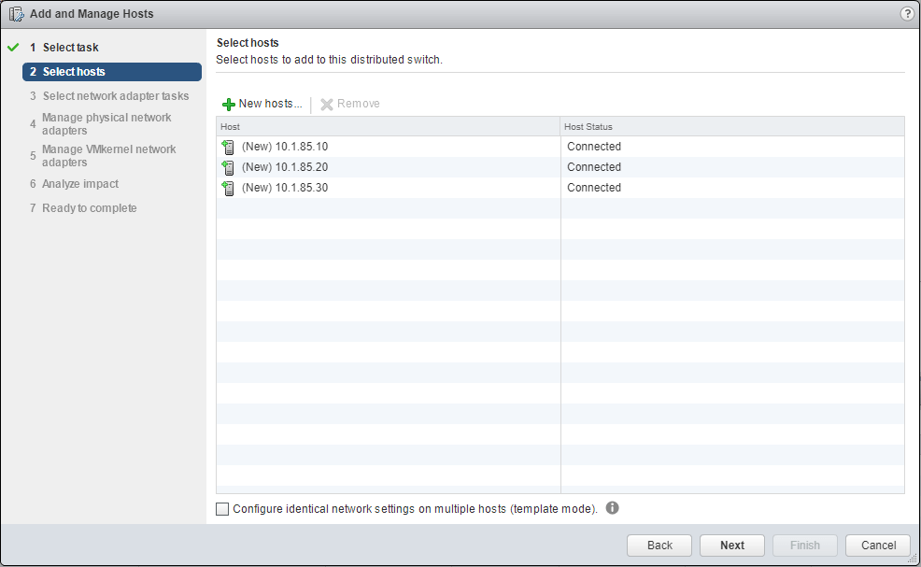This screenshot has width=921, height=567.
Task: Sort by the Host column header
Action: pyautogui.click(x=389, y=126)
